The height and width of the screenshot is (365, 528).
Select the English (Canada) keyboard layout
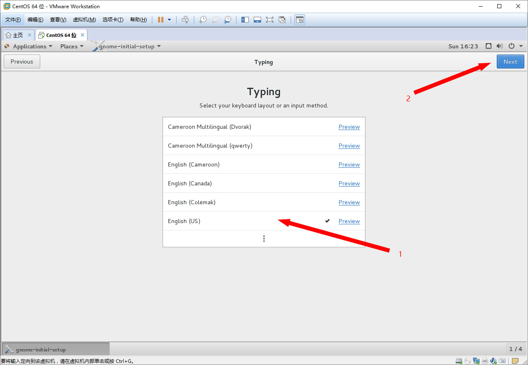click(190, 183)
